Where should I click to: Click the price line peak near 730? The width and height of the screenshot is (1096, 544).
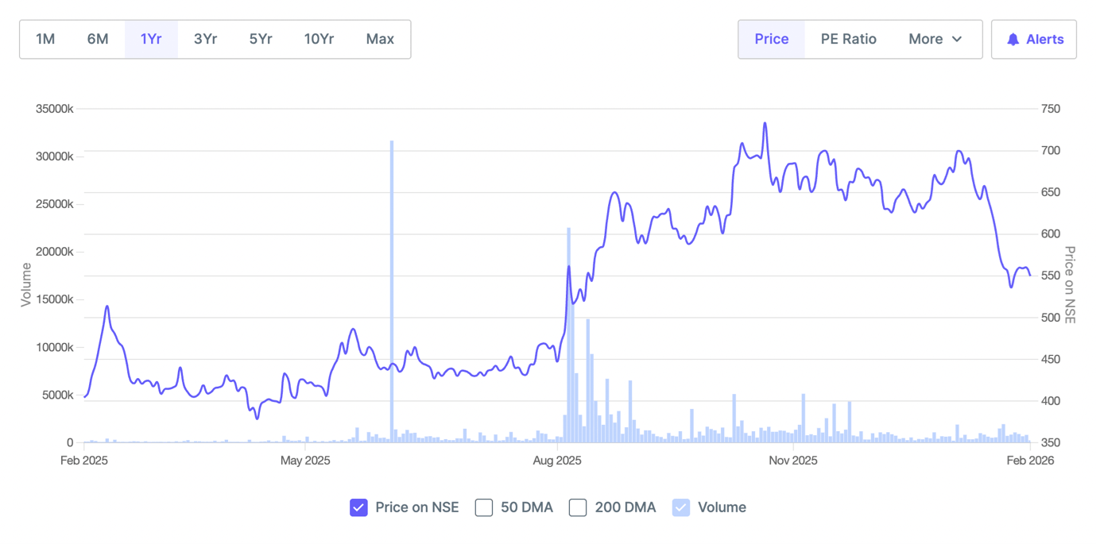765,123
